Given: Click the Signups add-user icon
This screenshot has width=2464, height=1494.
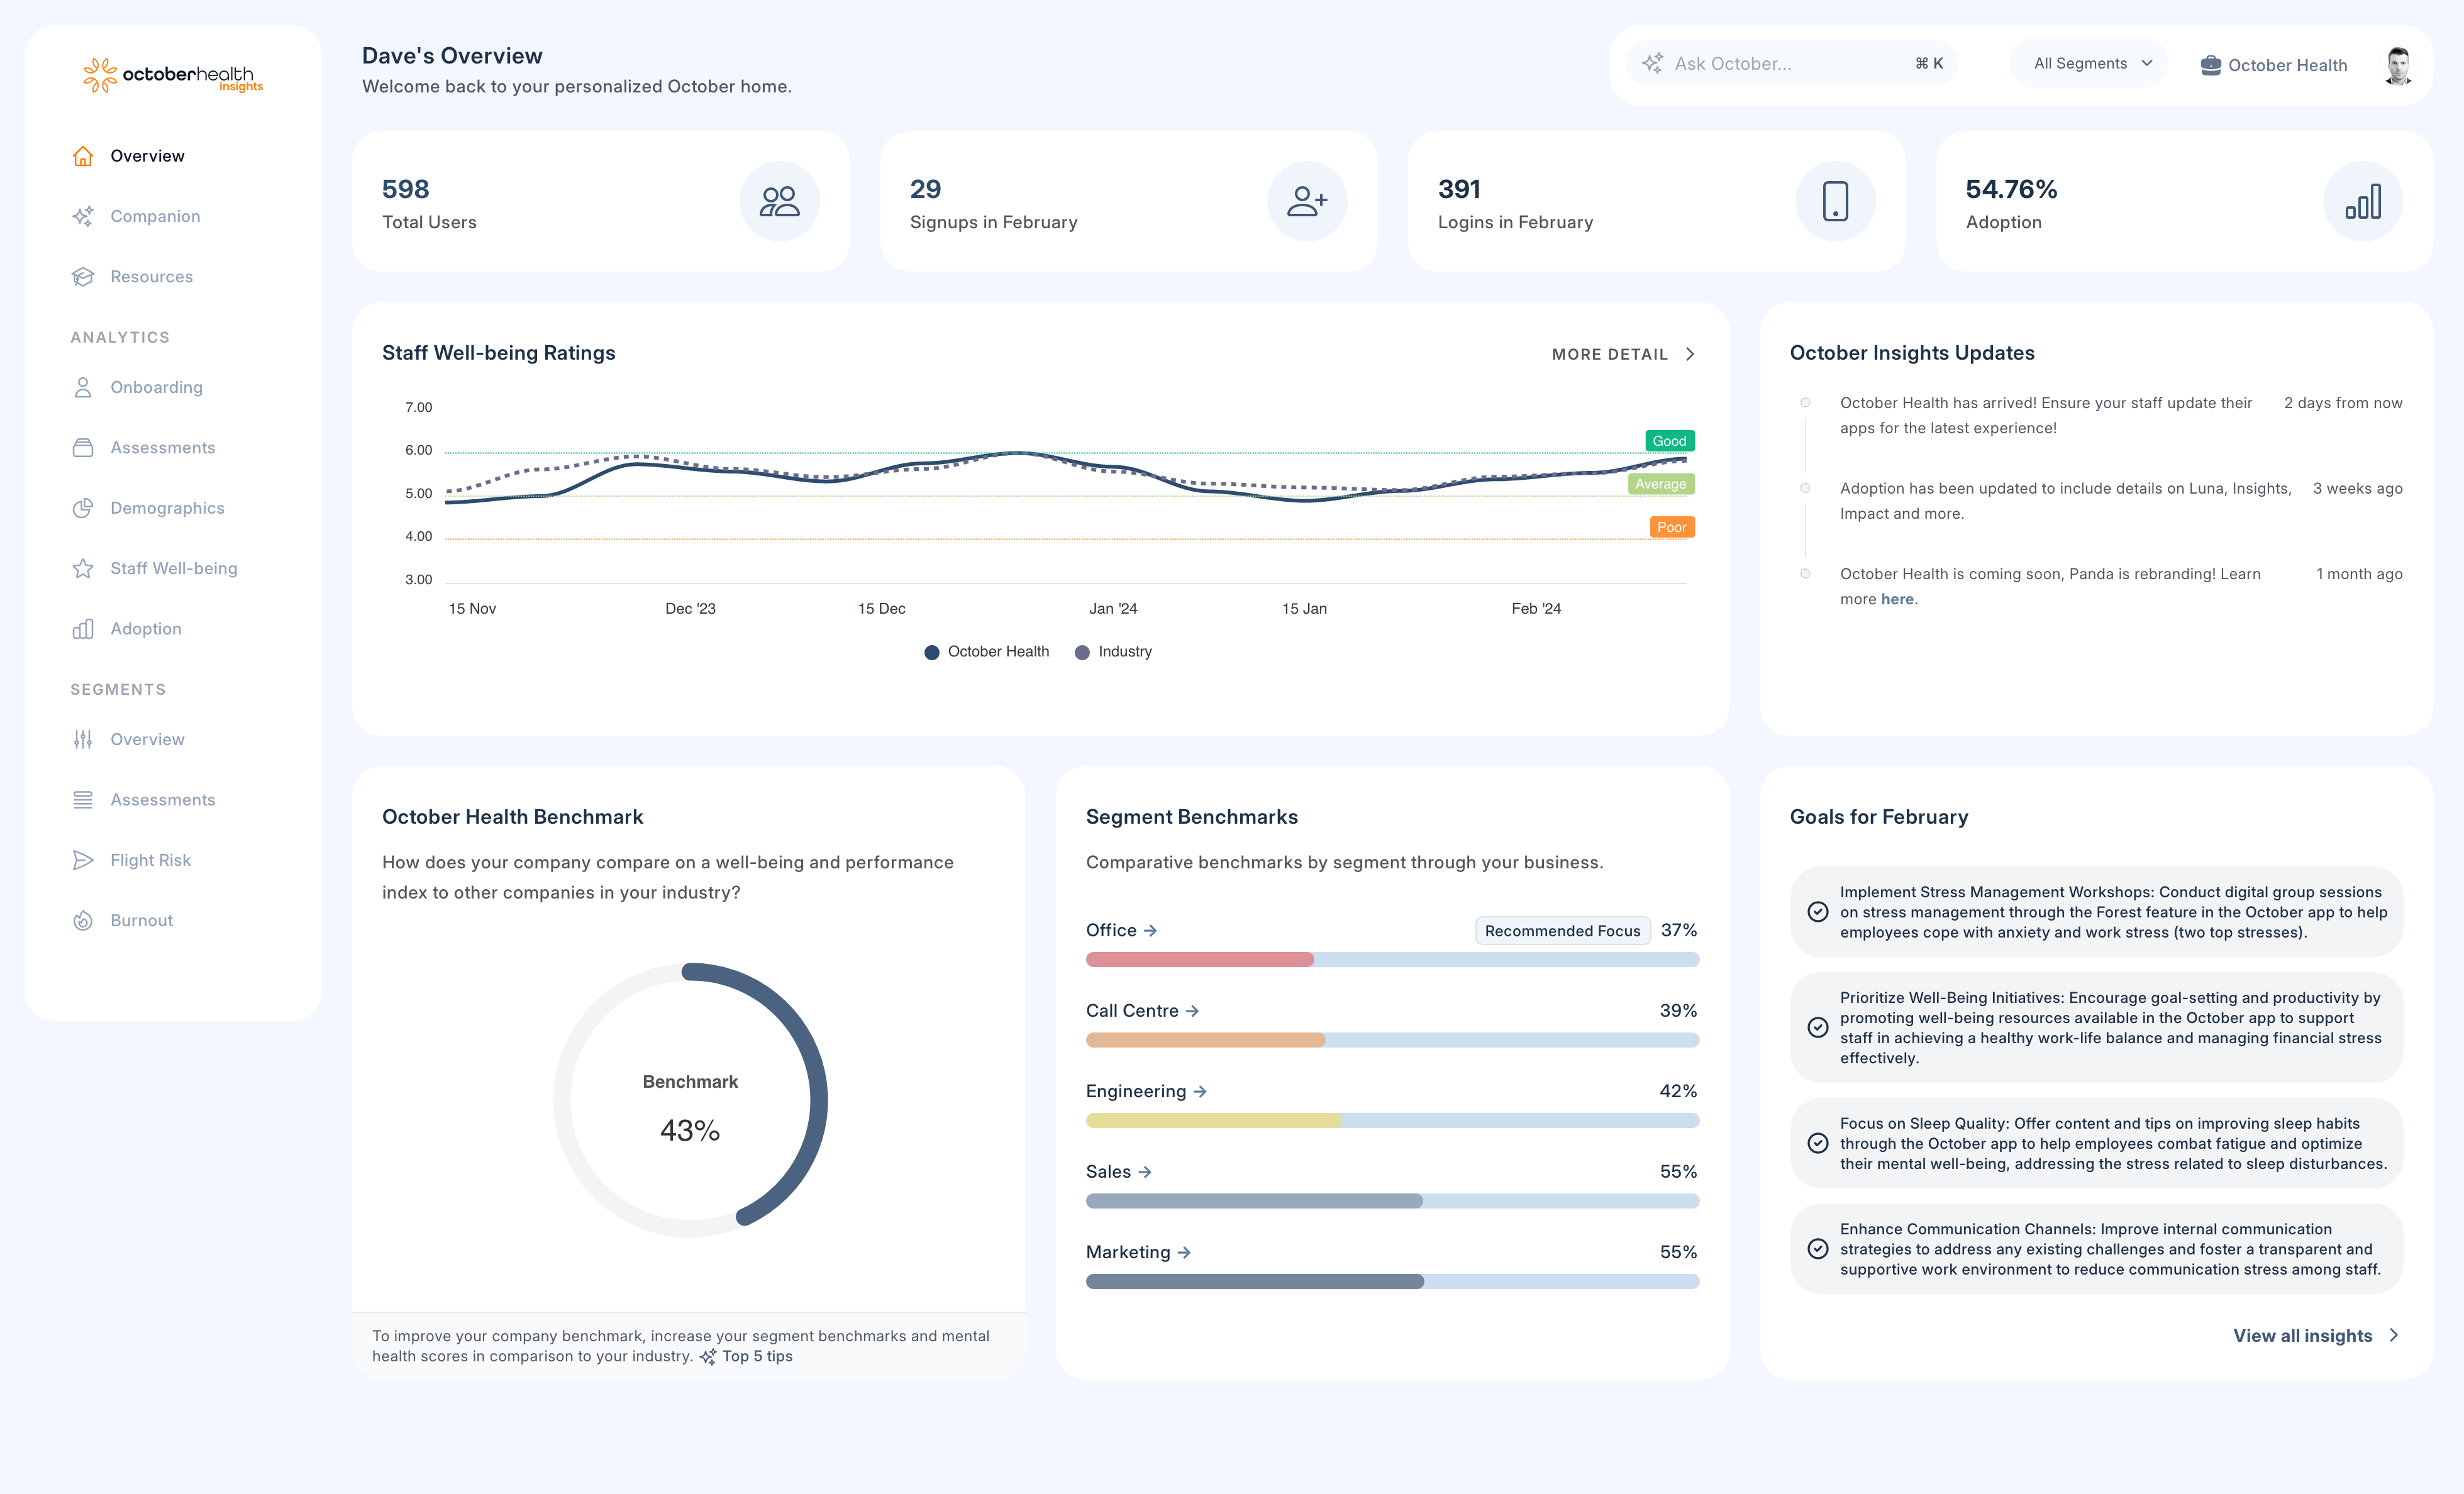Looking at the screenshot, I should pyautogui.click(x=1307, y=201).
